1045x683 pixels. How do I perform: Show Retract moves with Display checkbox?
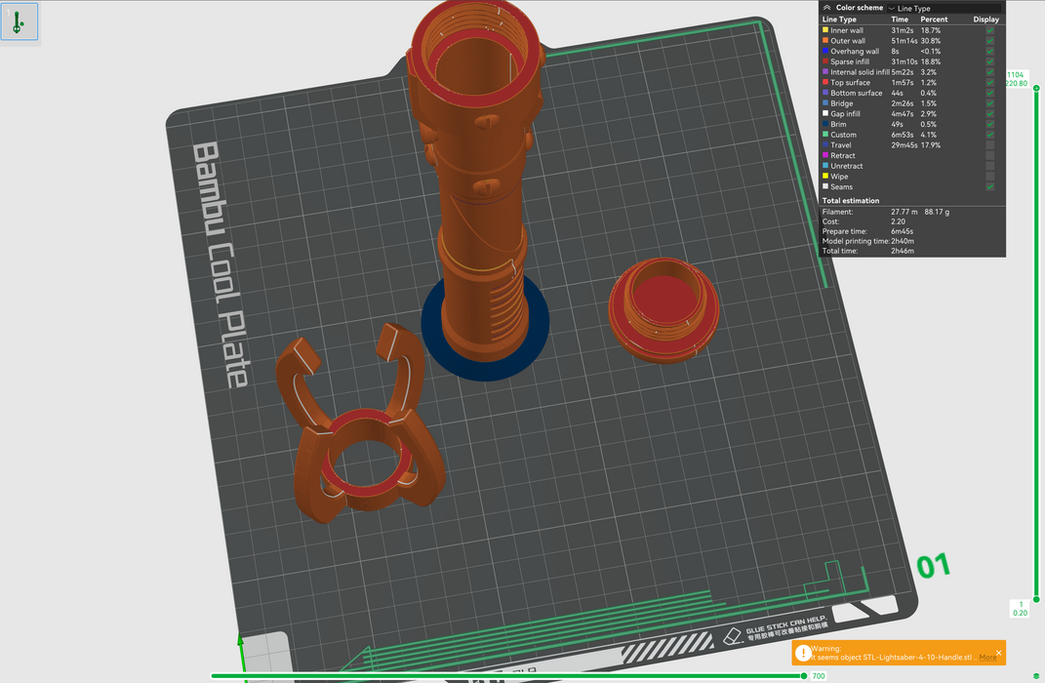pyautogui.click(x=990, y=155)
